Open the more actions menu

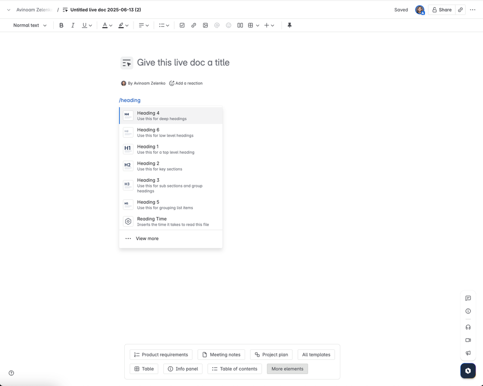click(472, 9)
